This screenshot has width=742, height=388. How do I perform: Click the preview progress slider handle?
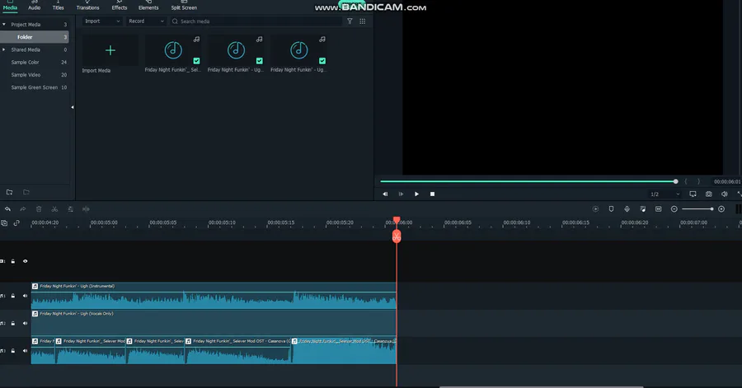pyautogui.click(x=676, y=181)
